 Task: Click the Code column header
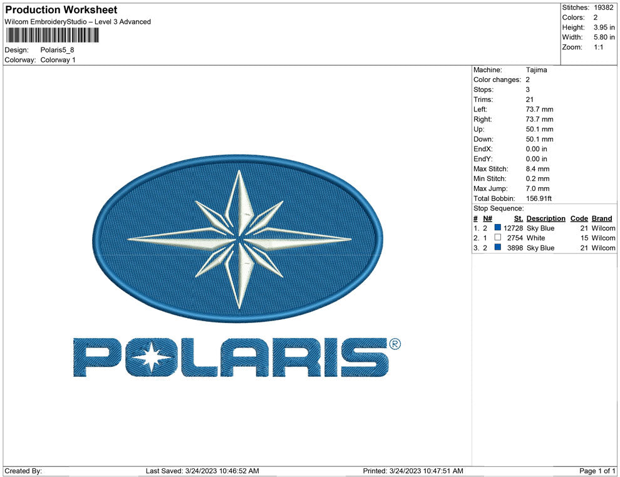579,218
